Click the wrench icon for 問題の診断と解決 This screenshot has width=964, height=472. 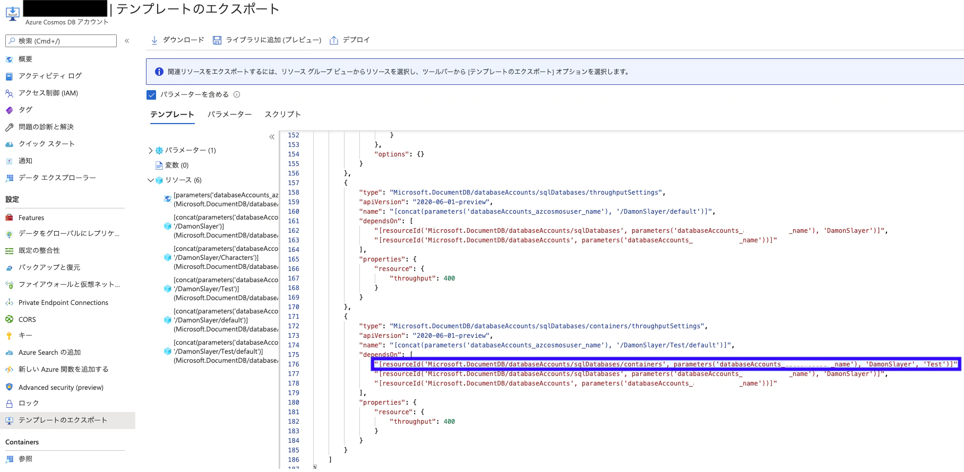click(x=9, y=127)
